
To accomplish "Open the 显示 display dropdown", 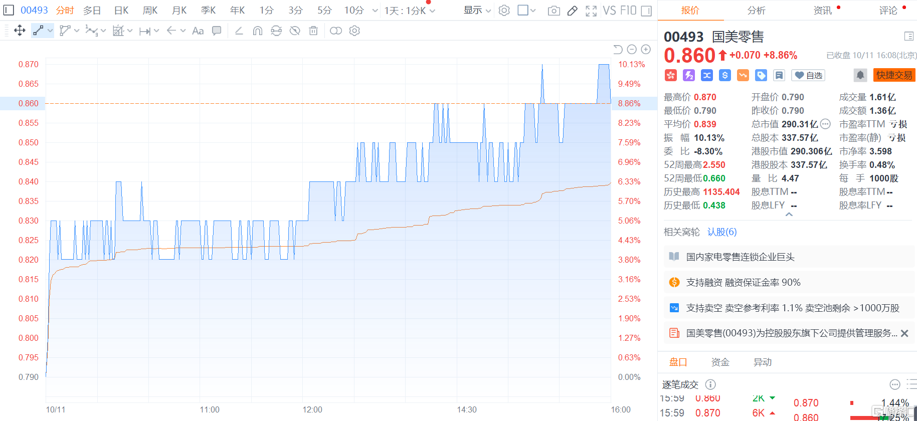I will point(477,10).
